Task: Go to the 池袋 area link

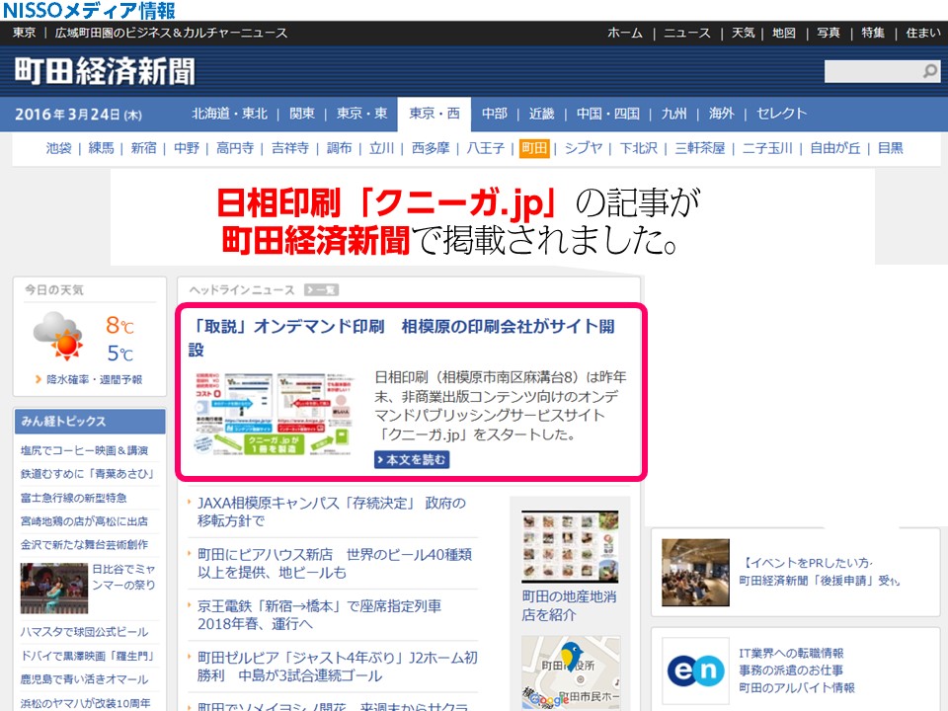Action: (58, 148)
